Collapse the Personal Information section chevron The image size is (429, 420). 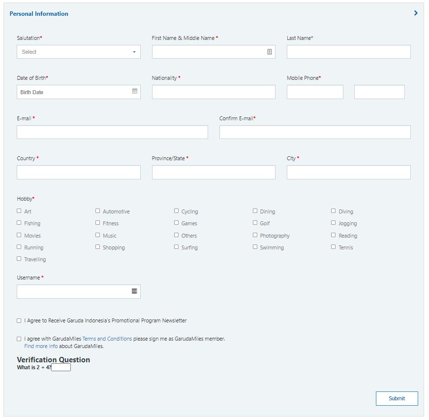point(416,13)
